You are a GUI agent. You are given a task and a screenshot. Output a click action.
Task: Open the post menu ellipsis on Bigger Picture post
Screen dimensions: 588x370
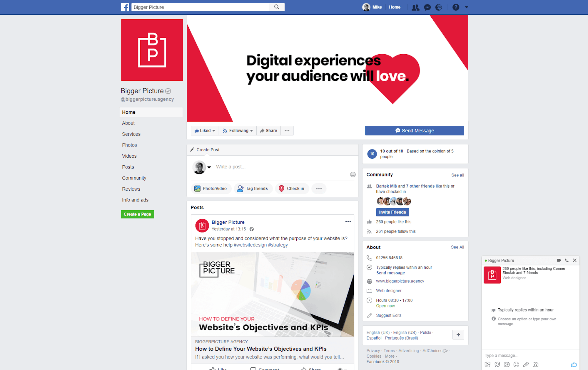click(x=348, y=222)
